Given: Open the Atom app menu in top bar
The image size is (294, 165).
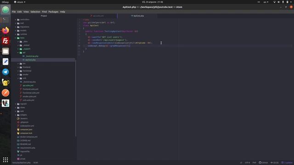Looking at the screenshot, I should pyautogui.click(x=20, y=2).
